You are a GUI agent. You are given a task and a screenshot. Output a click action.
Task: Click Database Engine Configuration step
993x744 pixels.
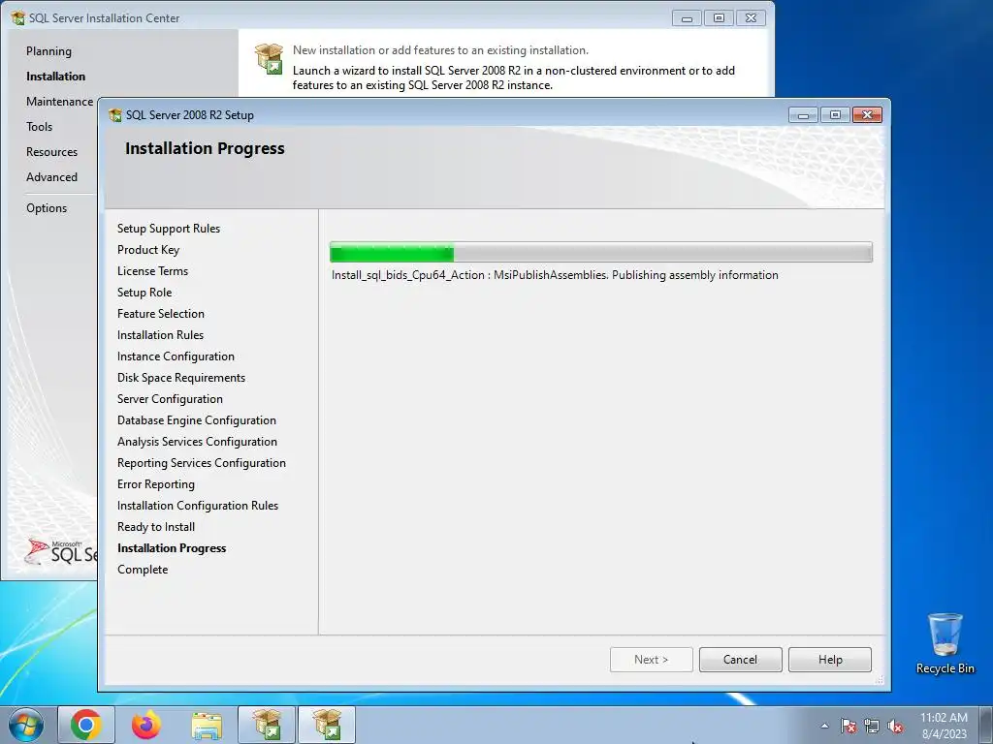[196, 420]
